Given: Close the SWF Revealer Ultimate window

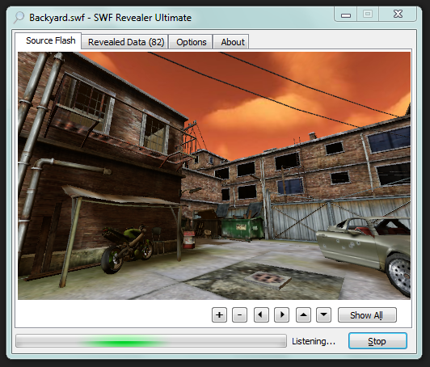Looking at the screenshot, I should click(x=398, y=15).
